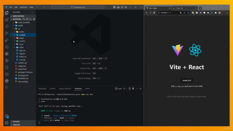Reload the page in the browser
Image resolution: width=233 pixels, height=131 pixels.
[154, 13]
